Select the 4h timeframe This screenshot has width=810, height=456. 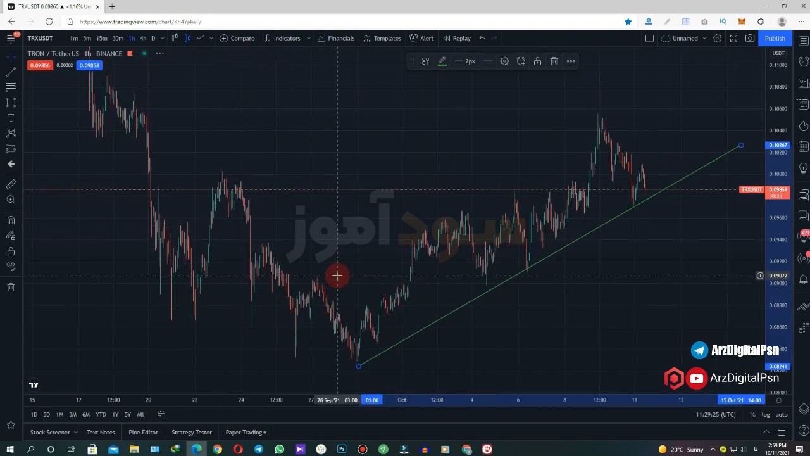coord(143,39)
